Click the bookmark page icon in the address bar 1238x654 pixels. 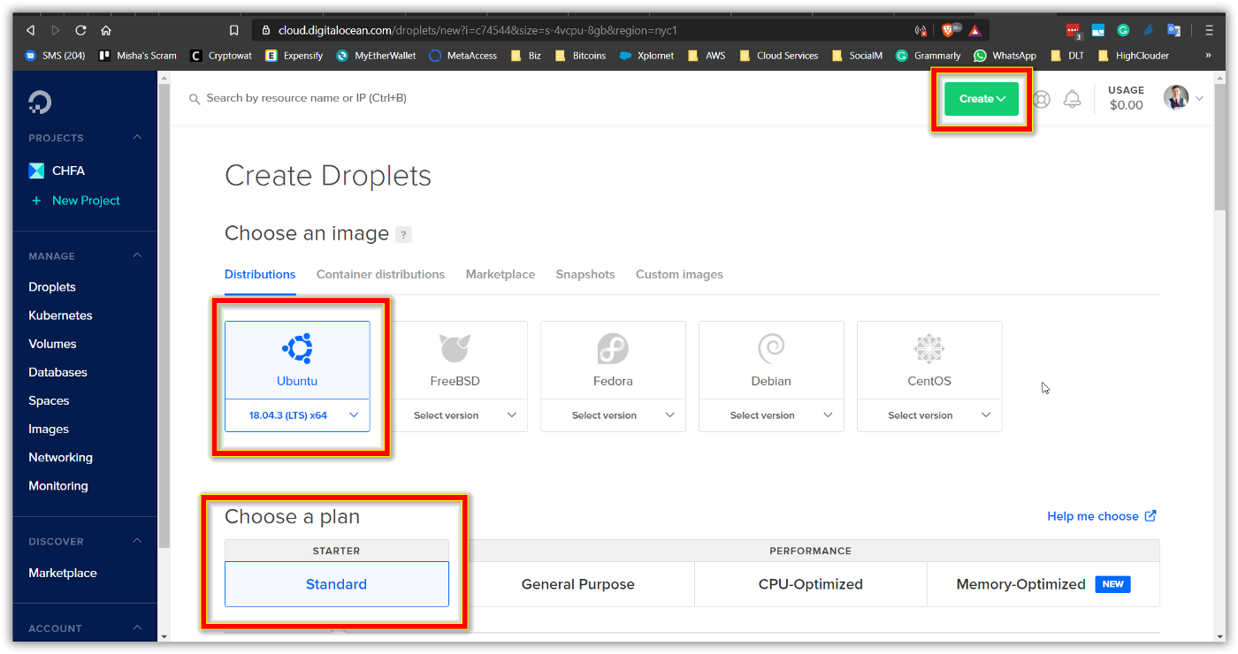tap(233, 30)
